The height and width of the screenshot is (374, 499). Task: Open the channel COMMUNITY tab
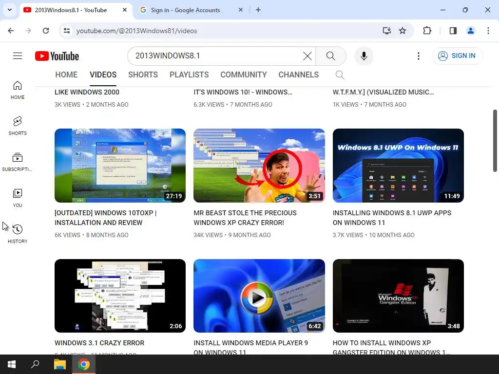(x=244, y=75)
